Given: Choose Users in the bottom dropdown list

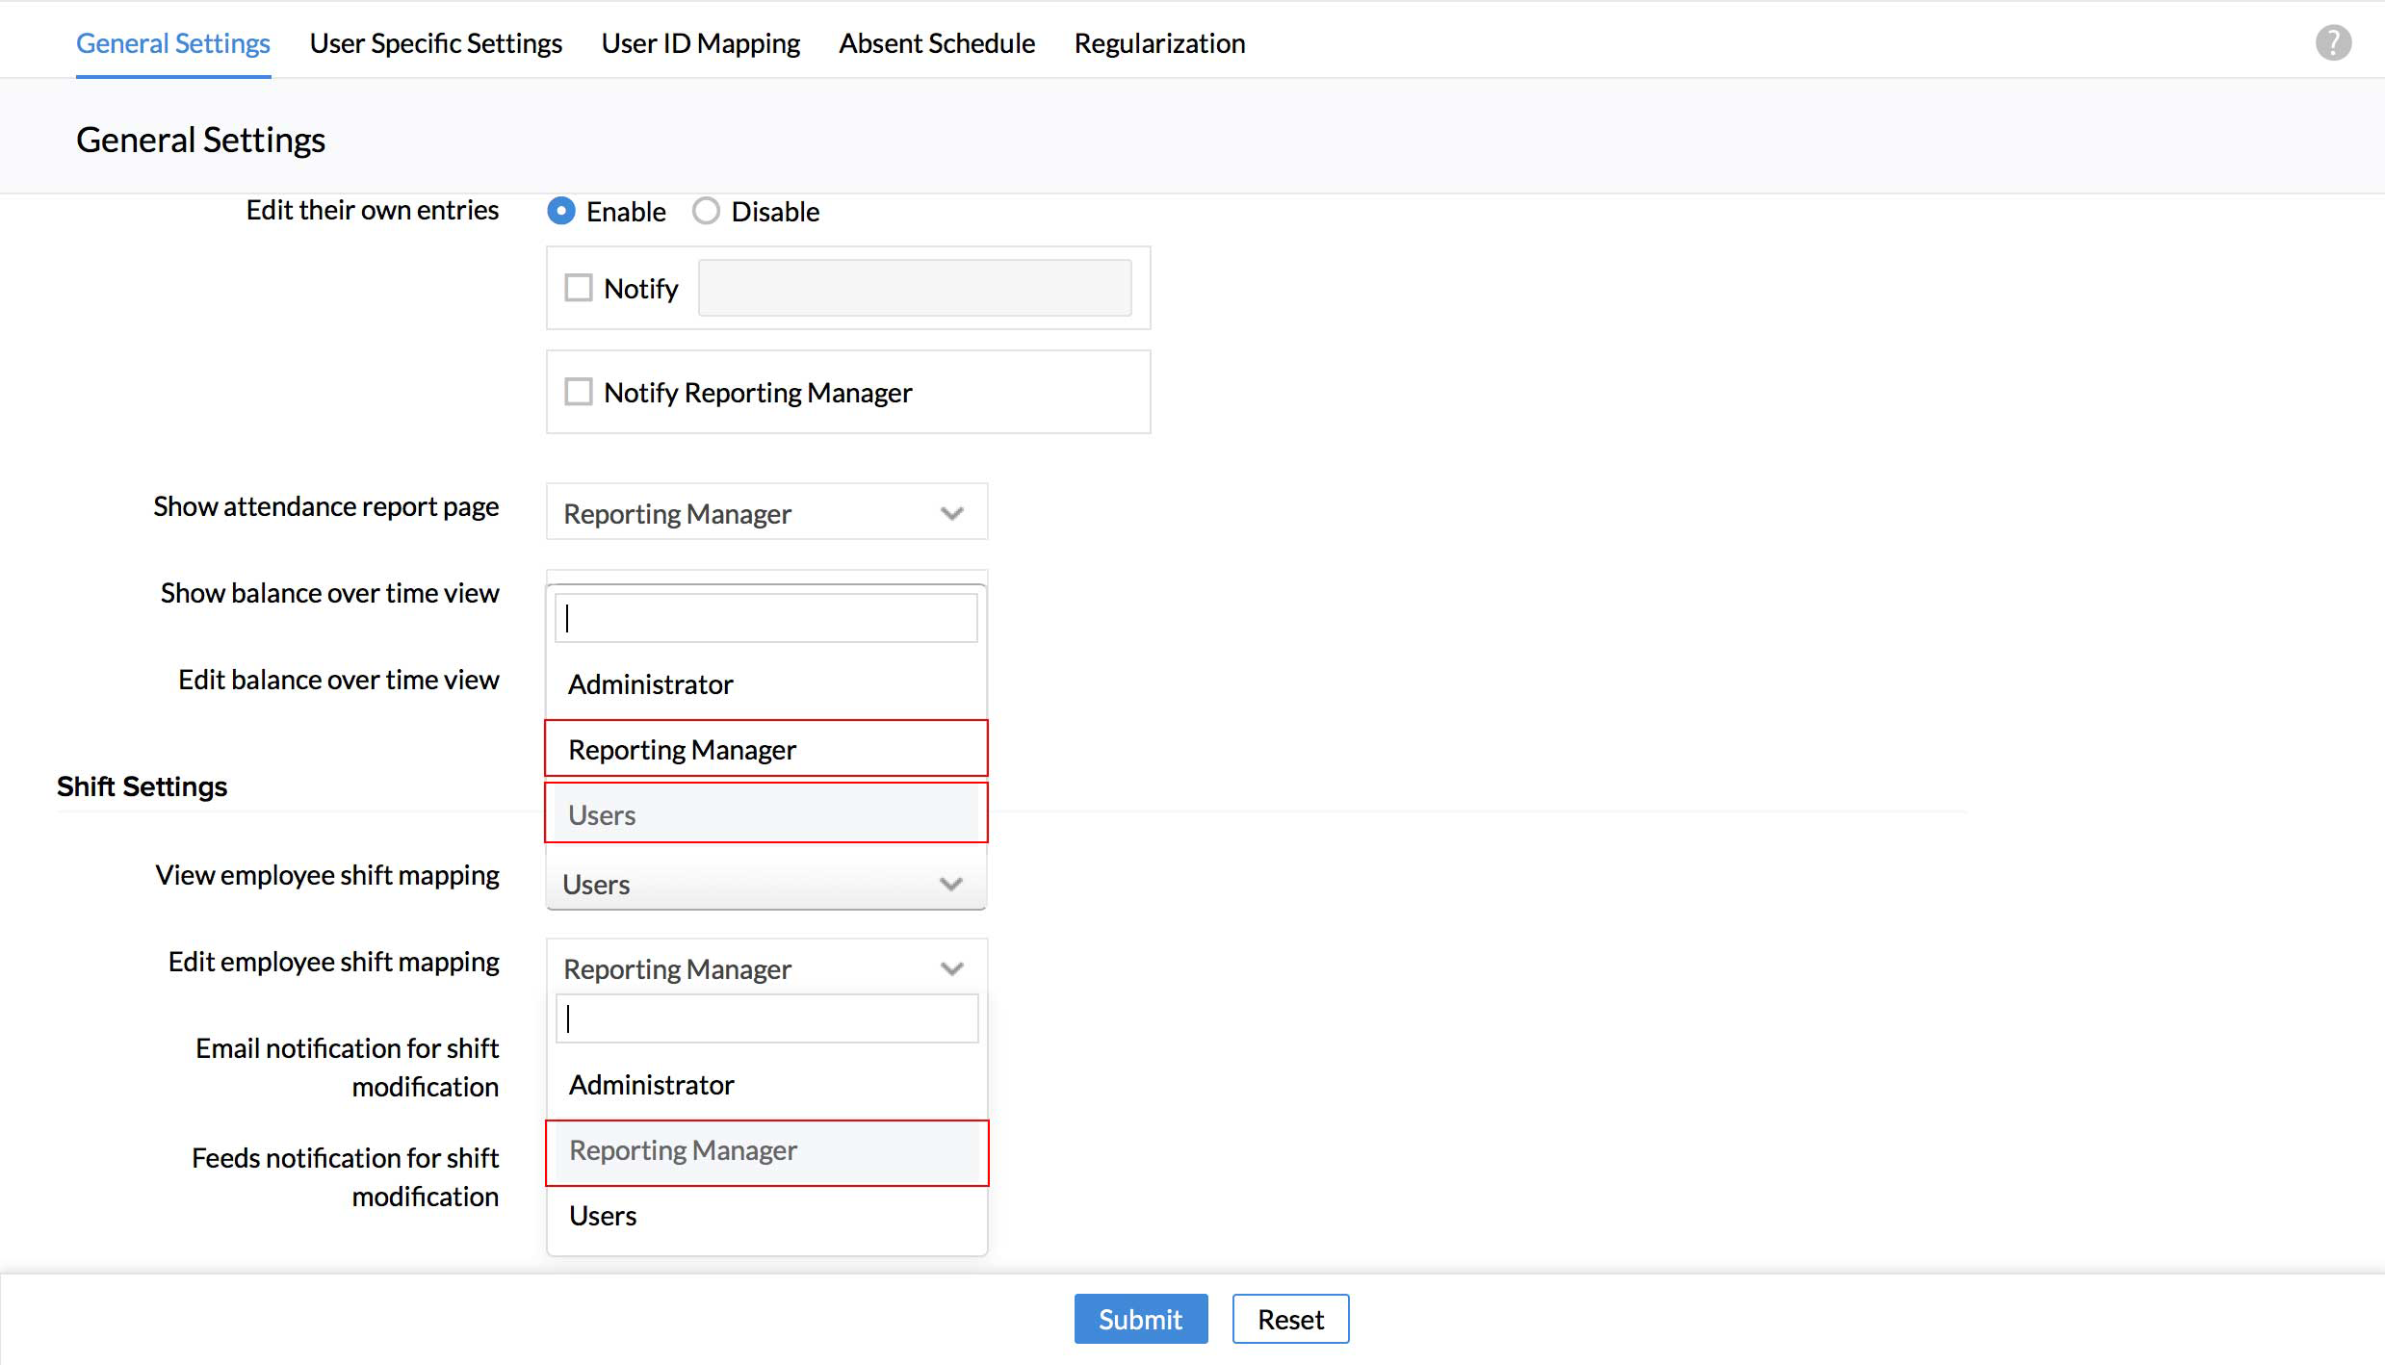Looking at the screenshot, I should tap(603, 1216).
